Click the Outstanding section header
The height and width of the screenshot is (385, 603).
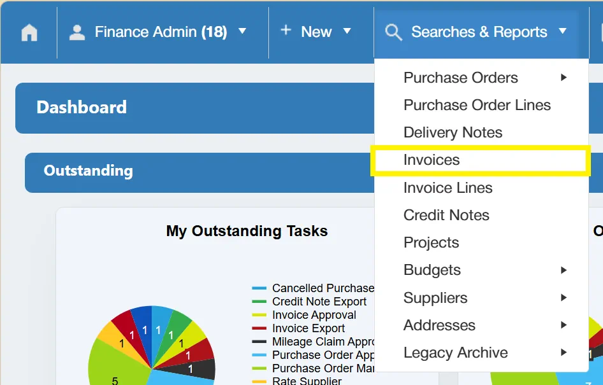pyautogui.click(x=200, y=172)
